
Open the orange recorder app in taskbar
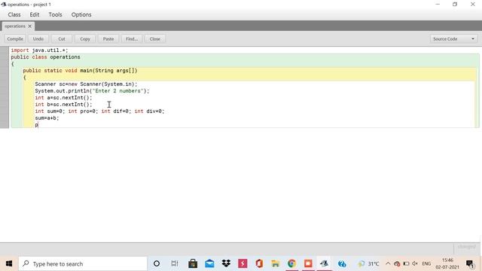coord(308,263)
